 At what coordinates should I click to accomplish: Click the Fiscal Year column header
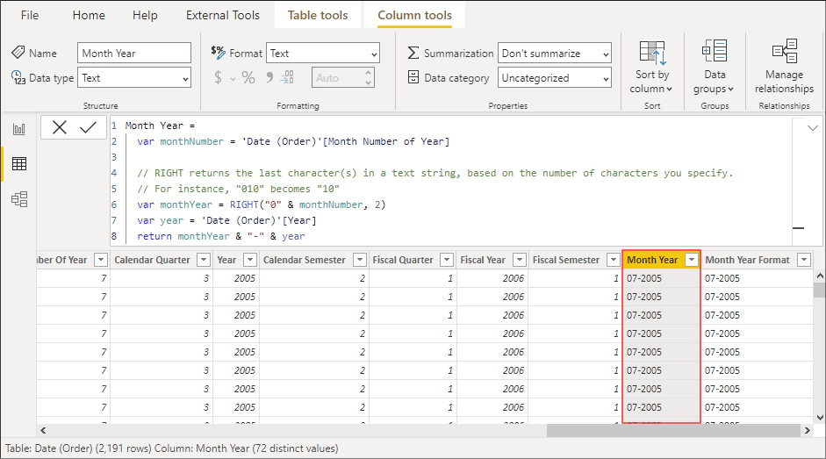point(483,260)
